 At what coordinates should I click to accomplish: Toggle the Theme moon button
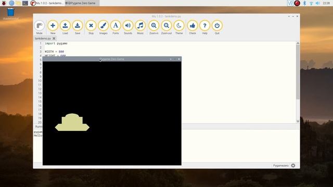coord(179,28)
